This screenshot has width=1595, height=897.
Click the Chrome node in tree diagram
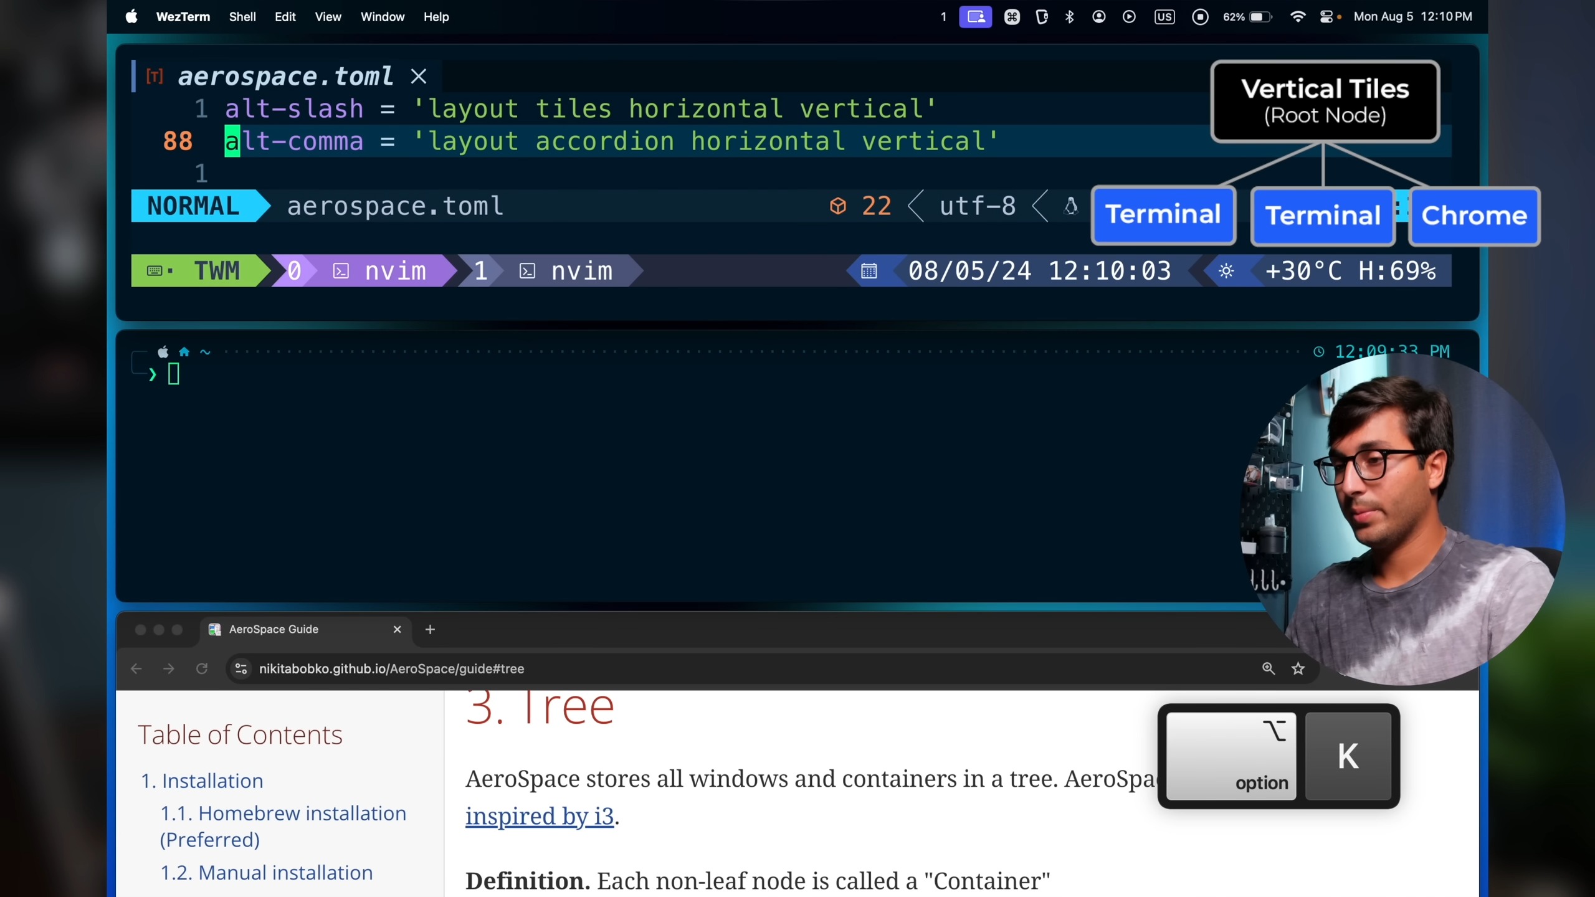[x=1474, y=216]
